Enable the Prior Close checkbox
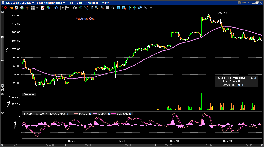Viewport: 264px width, 147px height. tap(239, 81)
